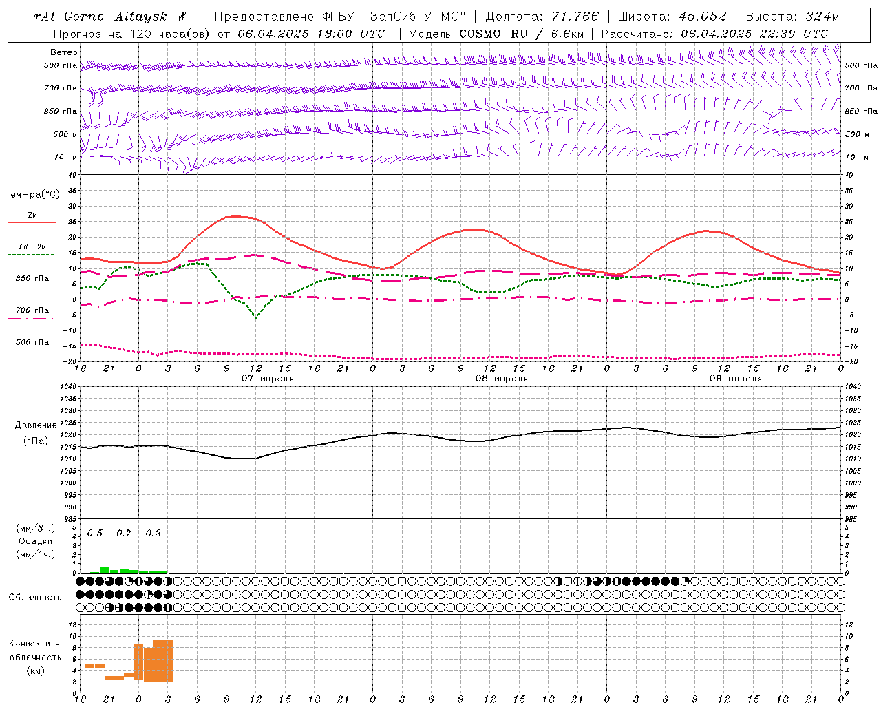Click the tallest green precipitation bar
The image size is (881, 705).
105,570
